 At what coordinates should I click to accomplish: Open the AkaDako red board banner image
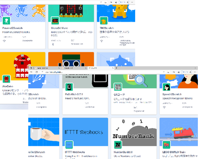pos(23,66)
